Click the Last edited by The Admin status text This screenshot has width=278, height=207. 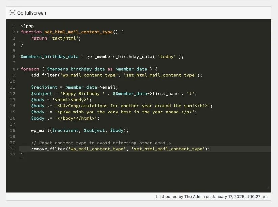(212, 197)
